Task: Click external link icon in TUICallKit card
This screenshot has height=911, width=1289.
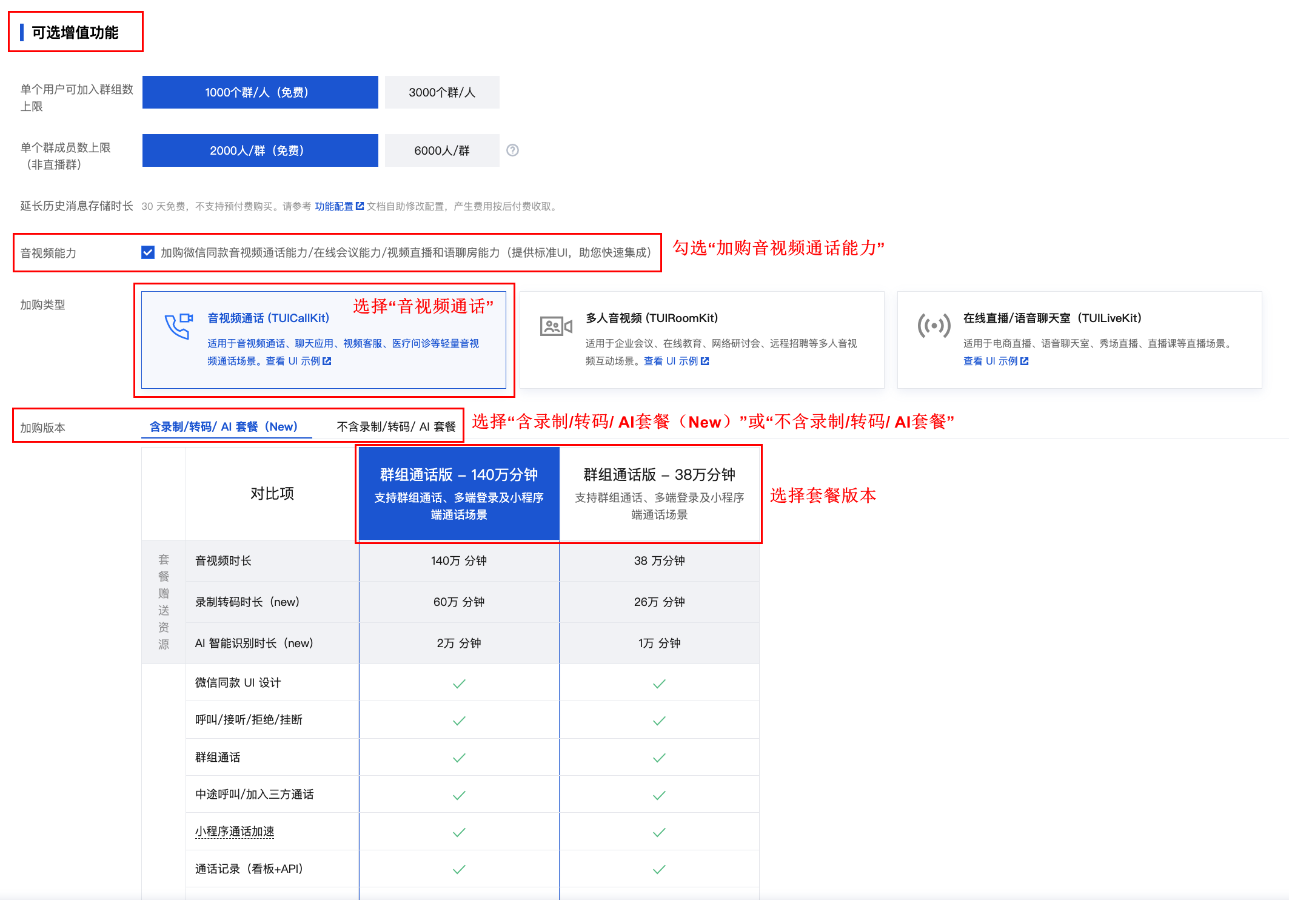Action: coord(327,361)
